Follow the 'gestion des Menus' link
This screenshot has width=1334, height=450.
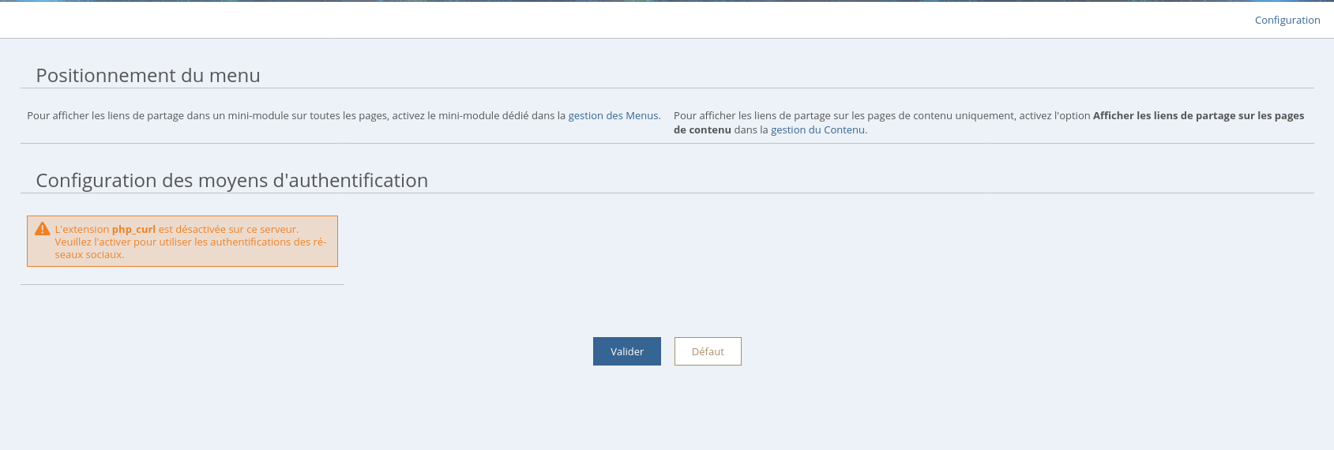click(x=614, y=116)
